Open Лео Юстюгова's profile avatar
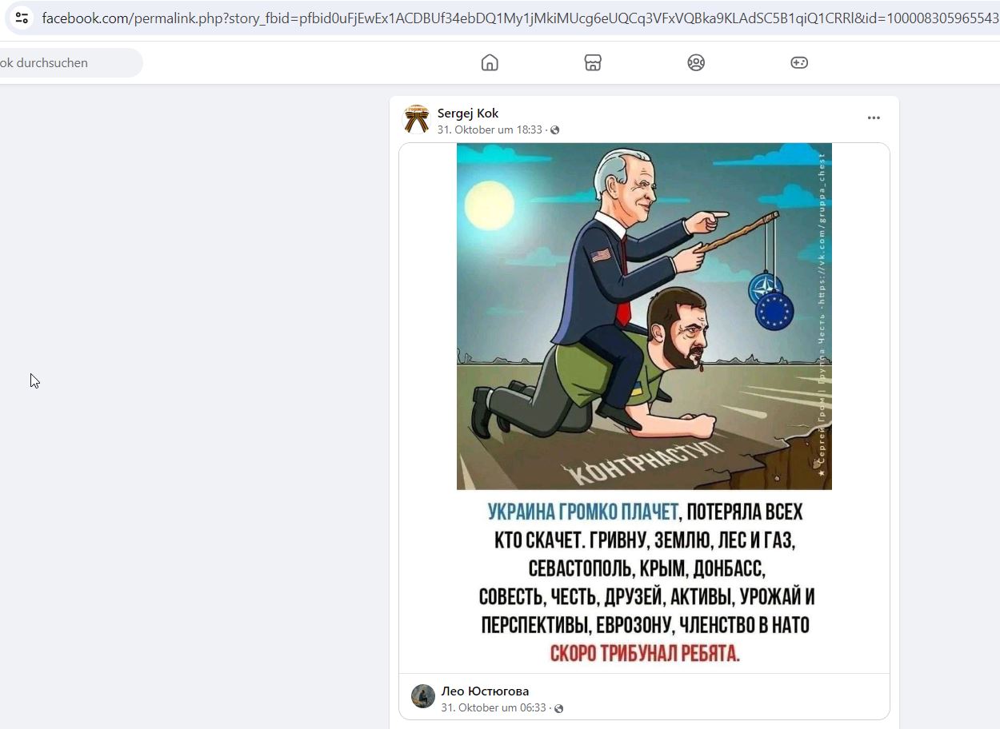Image resolution: width=1000 pixels, height=729 pixels. [x=423, y=696]
